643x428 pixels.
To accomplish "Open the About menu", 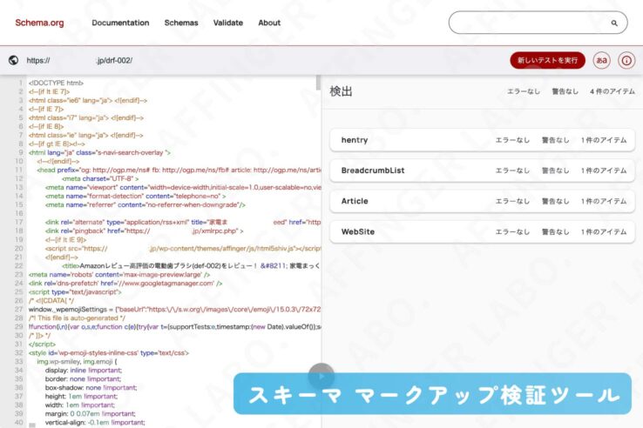I will point(269,23).
